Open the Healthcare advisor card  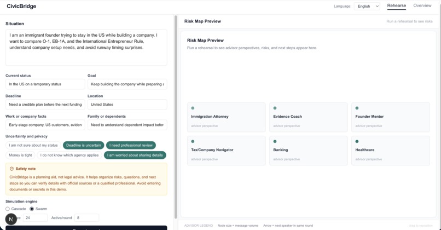pyautogui.click(x=391, y=151)
